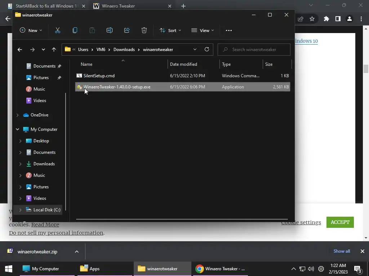Viewport: 369px width, 276px height.
Task: Open Chrome three-dot menu
Action: click(x=361, y=19)
